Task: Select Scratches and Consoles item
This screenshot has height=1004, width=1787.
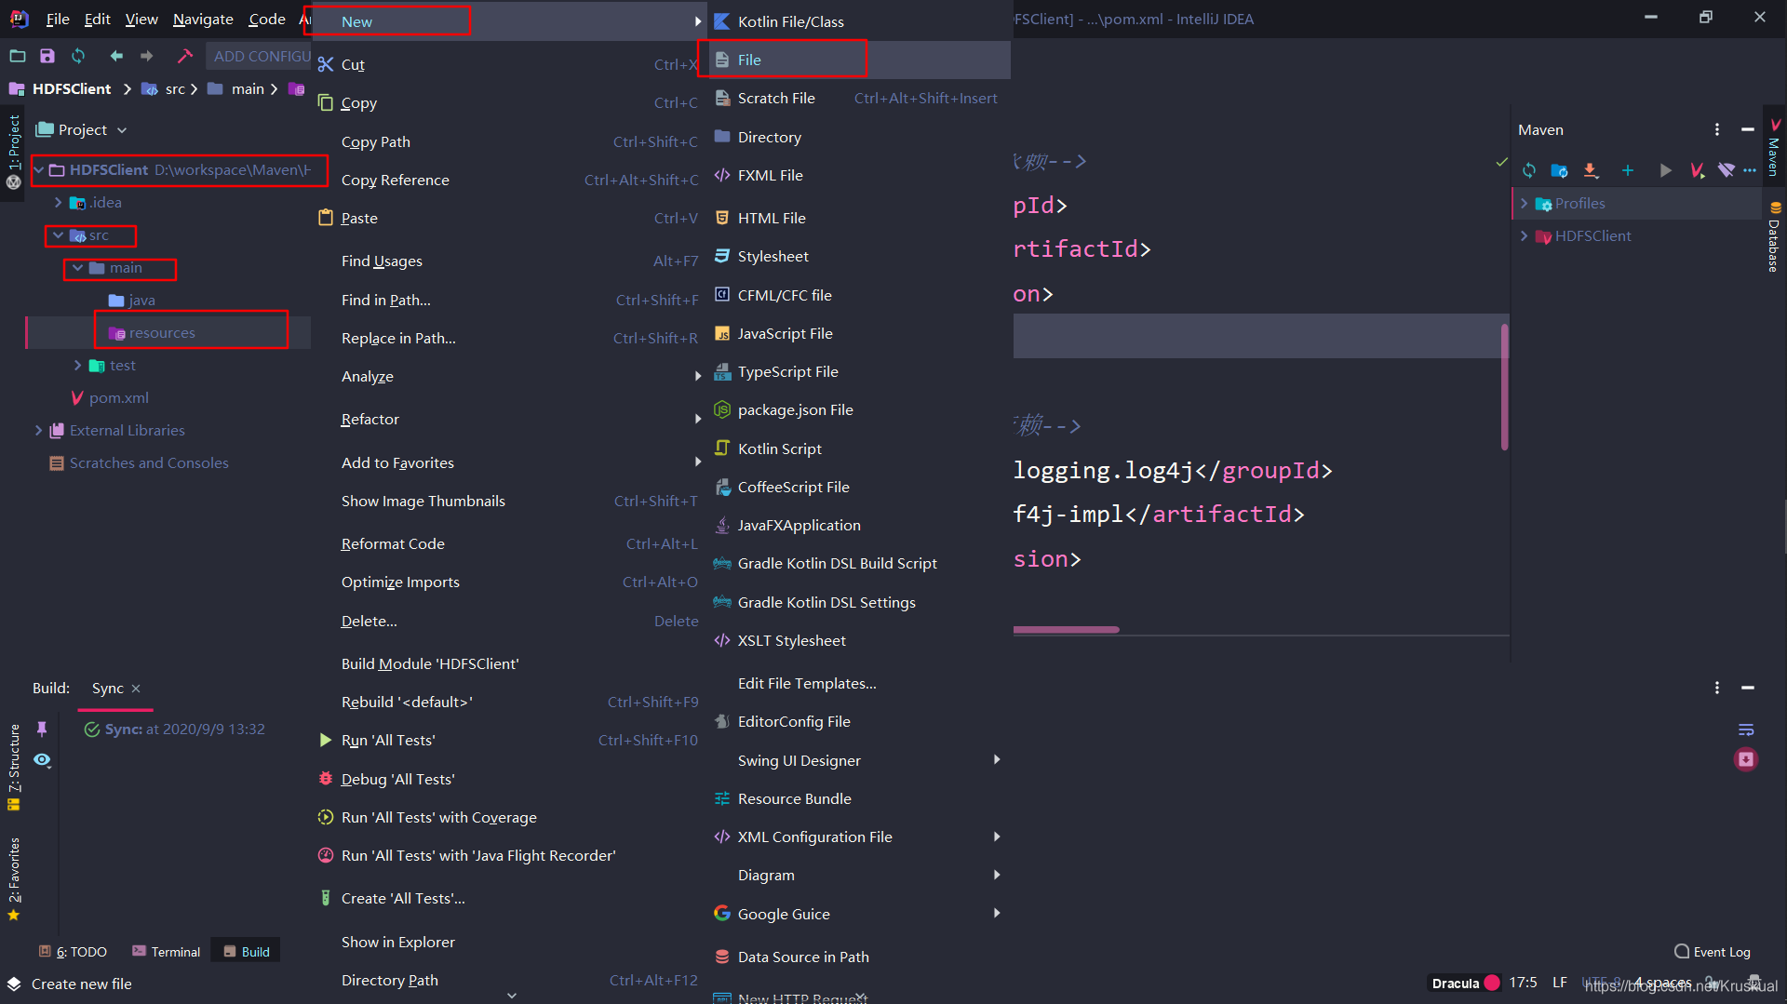Action: tap(139, 462)
